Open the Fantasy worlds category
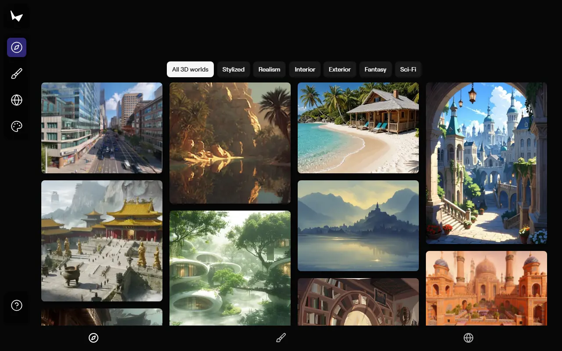Viewport: 562px width, 351px height. click(375, 69)
